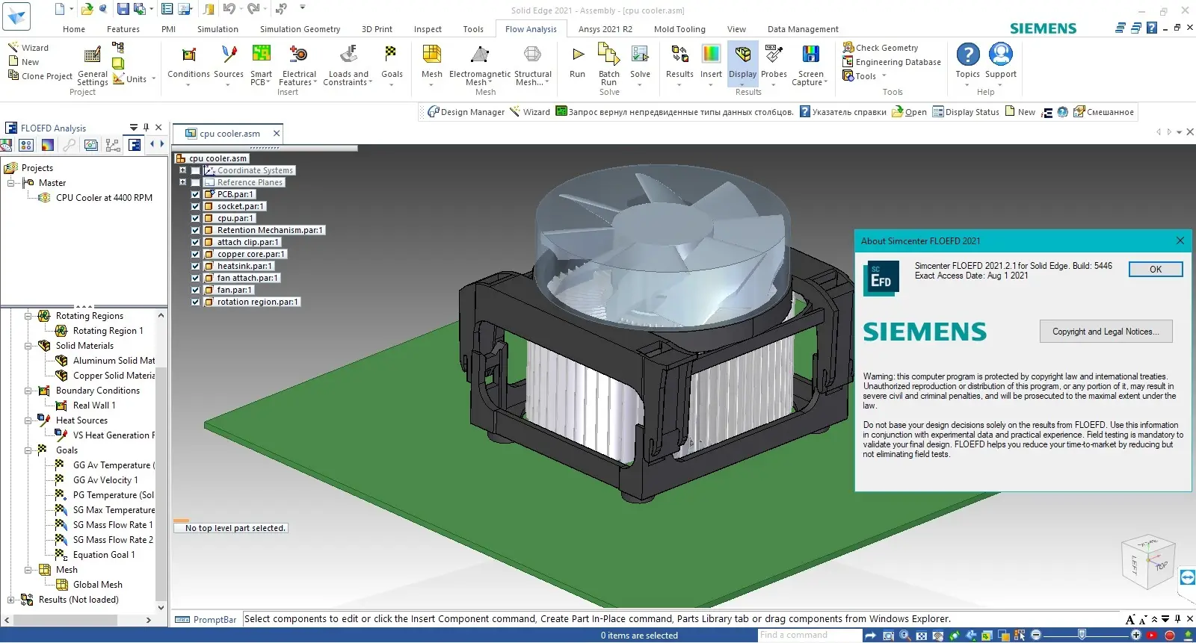The width and height of the screenshot is (1196, 643).
Task: Toggle the socket.par:1 checkbox
Action: 196,206
